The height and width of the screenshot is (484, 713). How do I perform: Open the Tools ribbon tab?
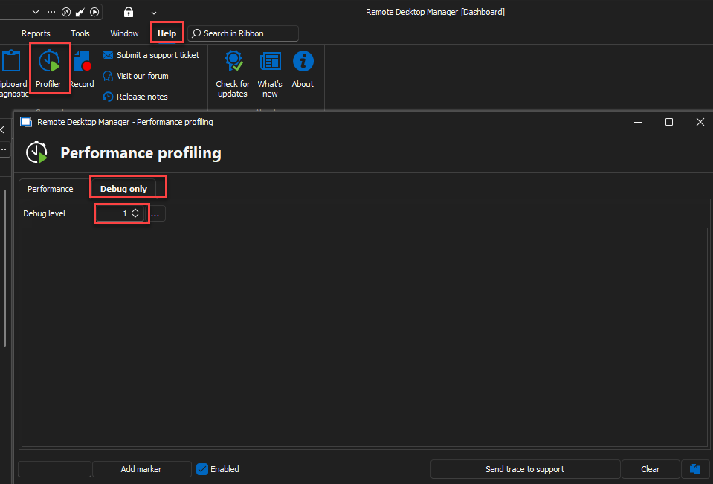click(x=80, y=33)
